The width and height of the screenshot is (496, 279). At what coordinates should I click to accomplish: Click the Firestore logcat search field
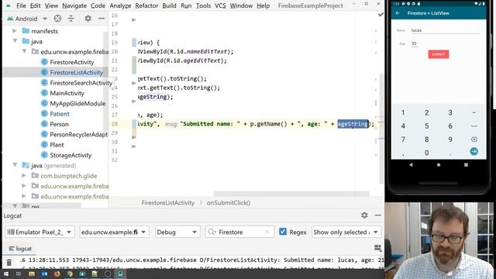click(239, 232)
